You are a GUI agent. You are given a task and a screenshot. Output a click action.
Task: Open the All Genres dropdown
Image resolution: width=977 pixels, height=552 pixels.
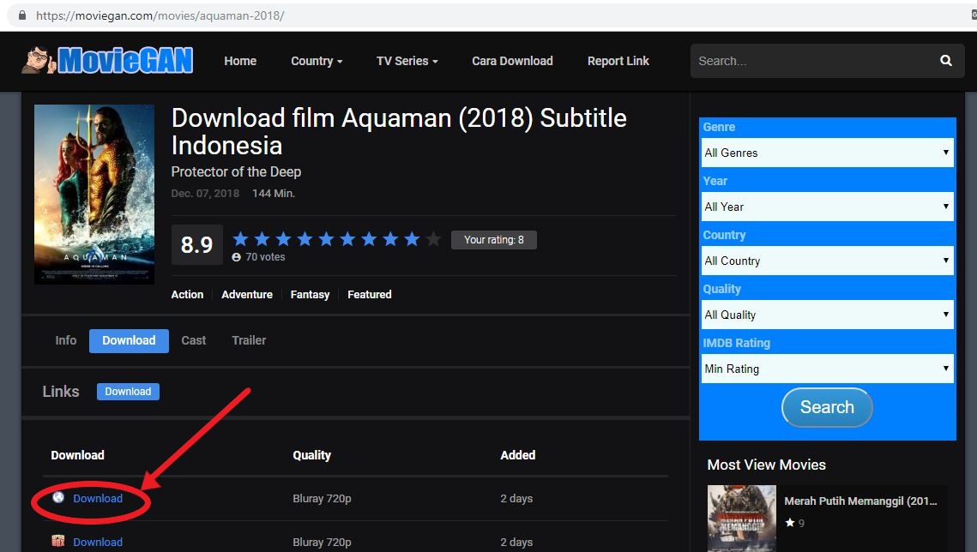click(x=826, y=153)
